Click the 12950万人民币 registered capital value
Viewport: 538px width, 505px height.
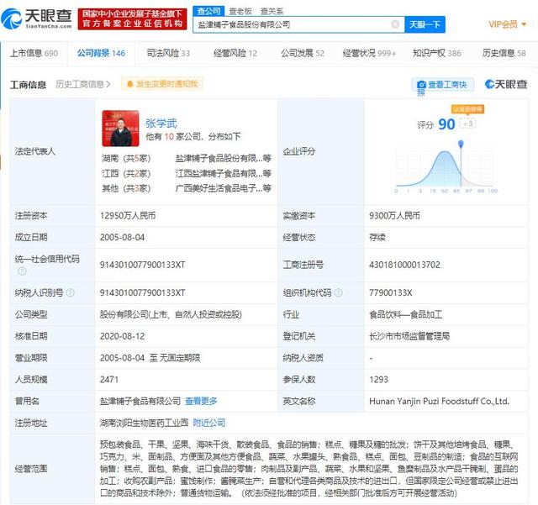point(128,216)
